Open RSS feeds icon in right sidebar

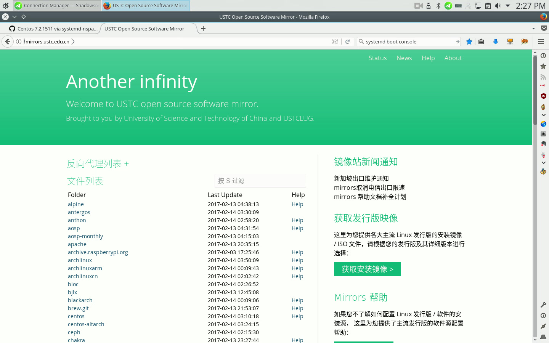543,77
